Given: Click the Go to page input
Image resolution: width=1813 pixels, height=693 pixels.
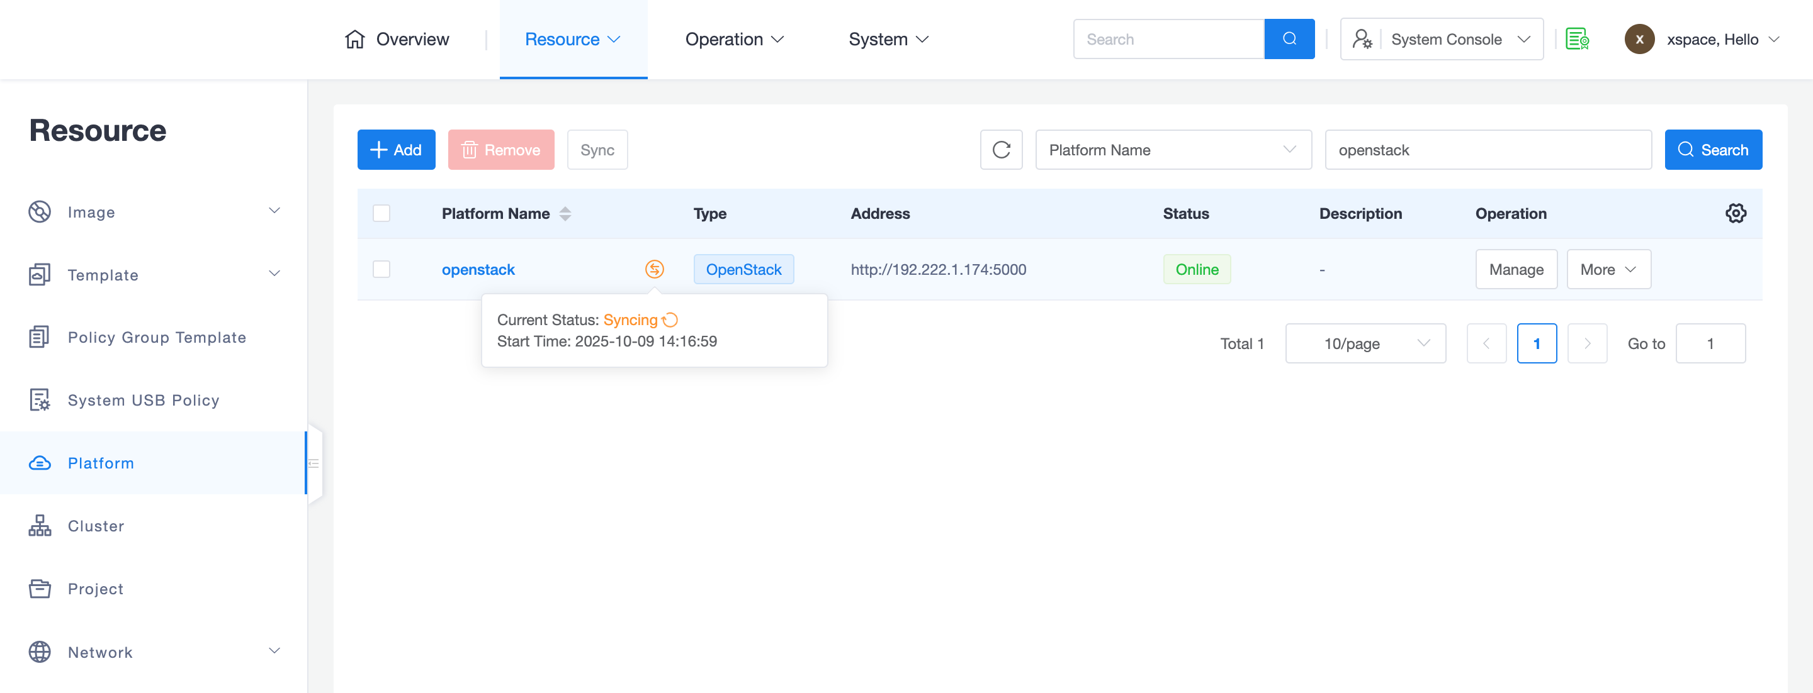Looking at the screenshot, I should (1709, 344).
